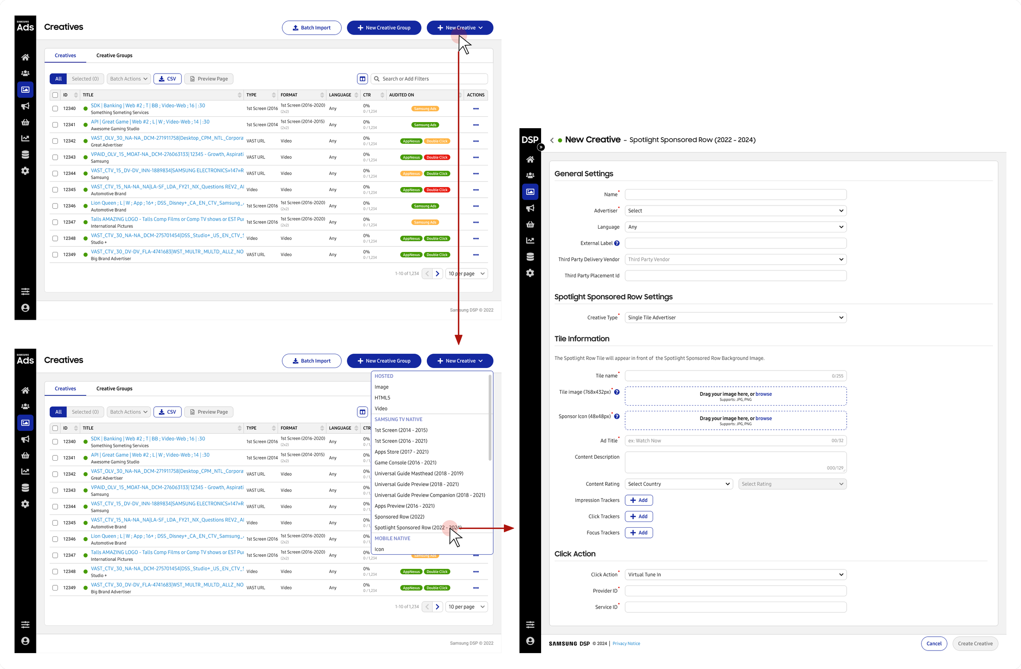The height and width of the screenshot is (669, 1021).
Task: Open the analytics chart icon in DSP sidebar
Action: pyautogui.click(x=530, y=240)
